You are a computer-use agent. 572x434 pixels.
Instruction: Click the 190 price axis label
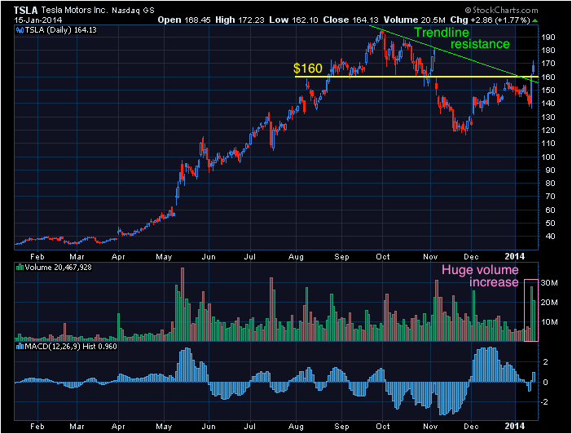click(548, 38)
